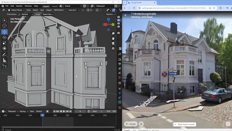The height and width of the screenshot is (131, 232).
Task: Toggle snapping magnet in viewport header
Action: pos(88,10)
